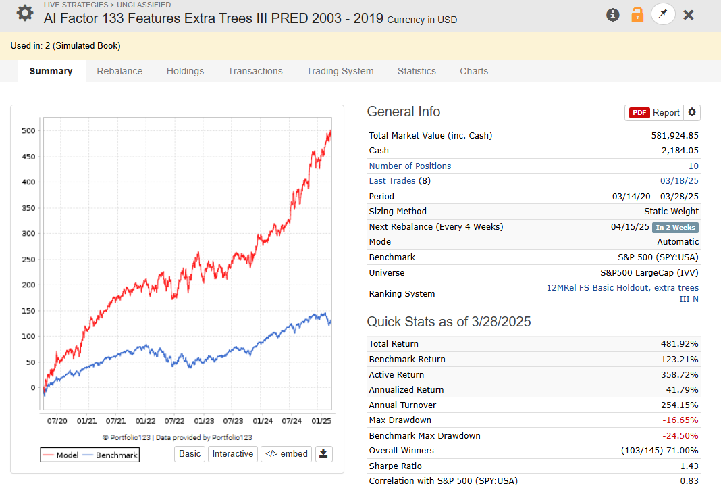
Task: Open the Rebalance tab
Action: [x=119, y=71]
